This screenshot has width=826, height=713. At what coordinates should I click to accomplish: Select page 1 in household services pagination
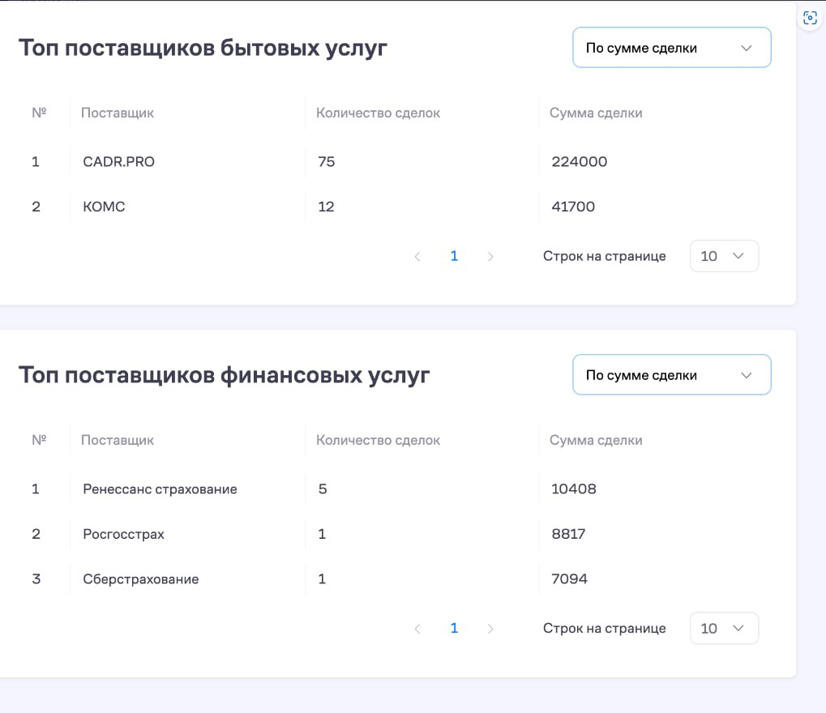pyautogui.click(x=454, y=256)
